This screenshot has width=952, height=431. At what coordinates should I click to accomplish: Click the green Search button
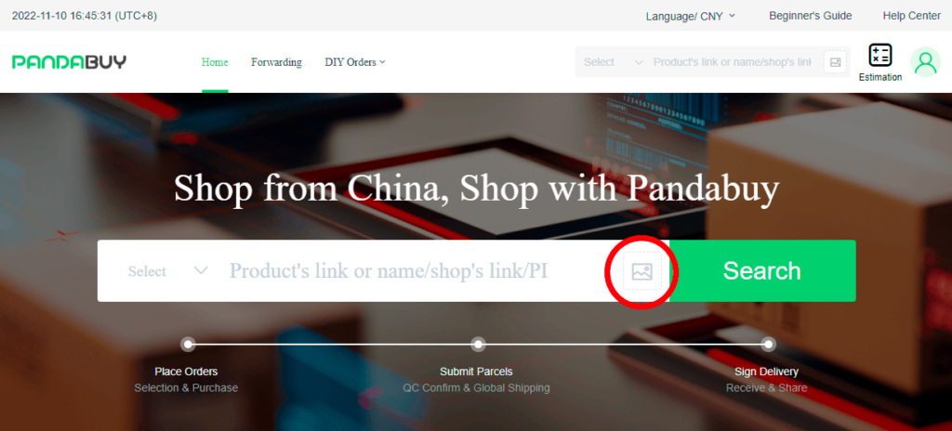tap(762, 270)
